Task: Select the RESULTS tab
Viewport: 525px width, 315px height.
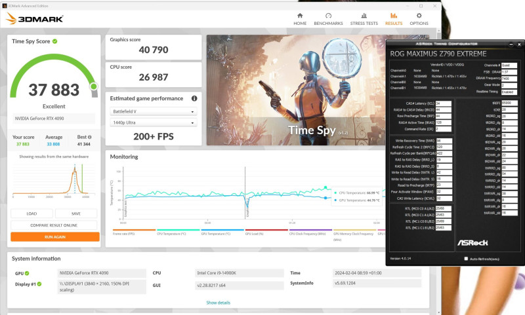Action: 393,20
